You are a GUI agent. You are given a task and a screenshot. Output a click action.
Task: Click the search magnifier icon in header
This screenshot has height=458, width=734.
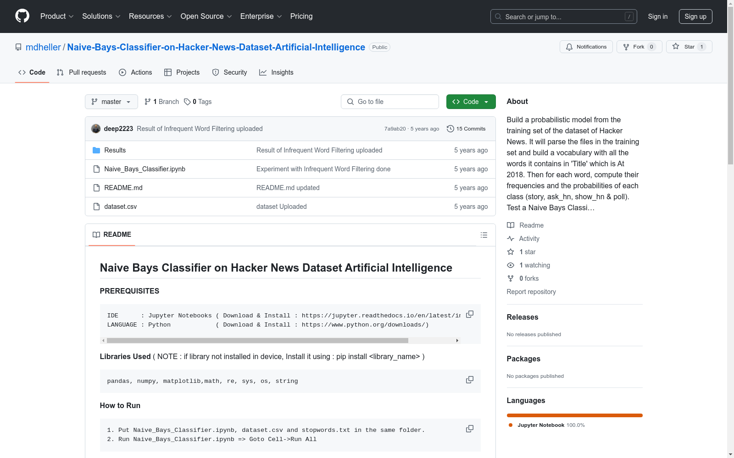[498, 16]
